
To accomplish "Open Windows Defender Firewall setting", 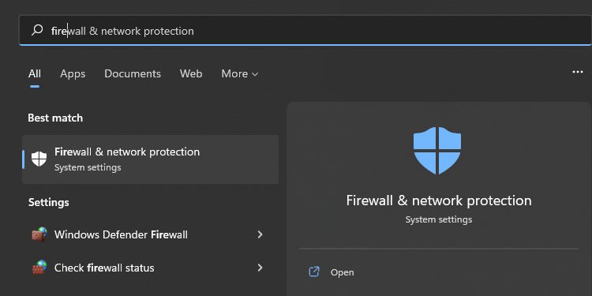I will click(x=148, y=235).
